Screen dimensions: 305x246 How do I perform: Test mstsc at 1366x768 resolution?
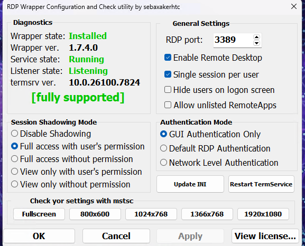pyautogui.click(x=207, y=214)
